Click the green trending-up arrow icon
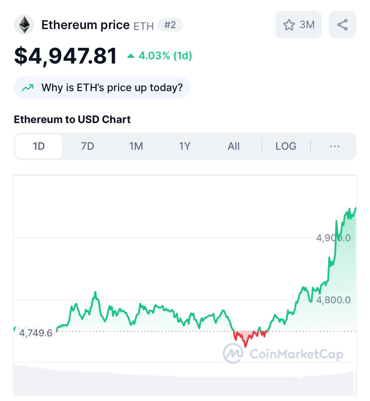370x401 pixels. pyautogui.click(x=28, y=88)
